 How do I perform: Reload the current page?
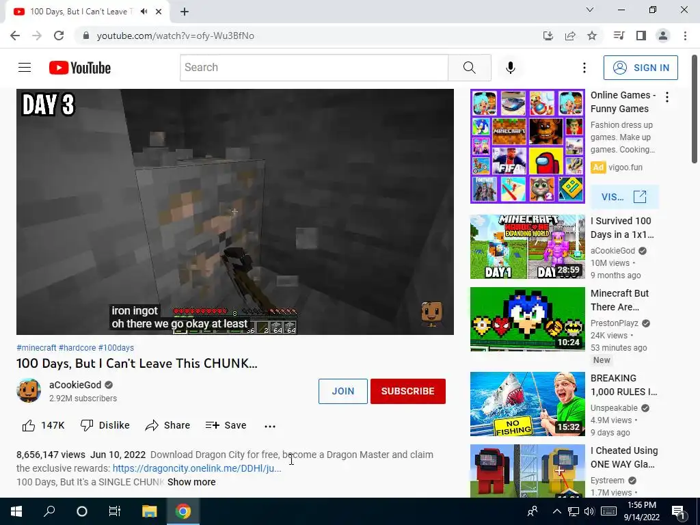59,36
